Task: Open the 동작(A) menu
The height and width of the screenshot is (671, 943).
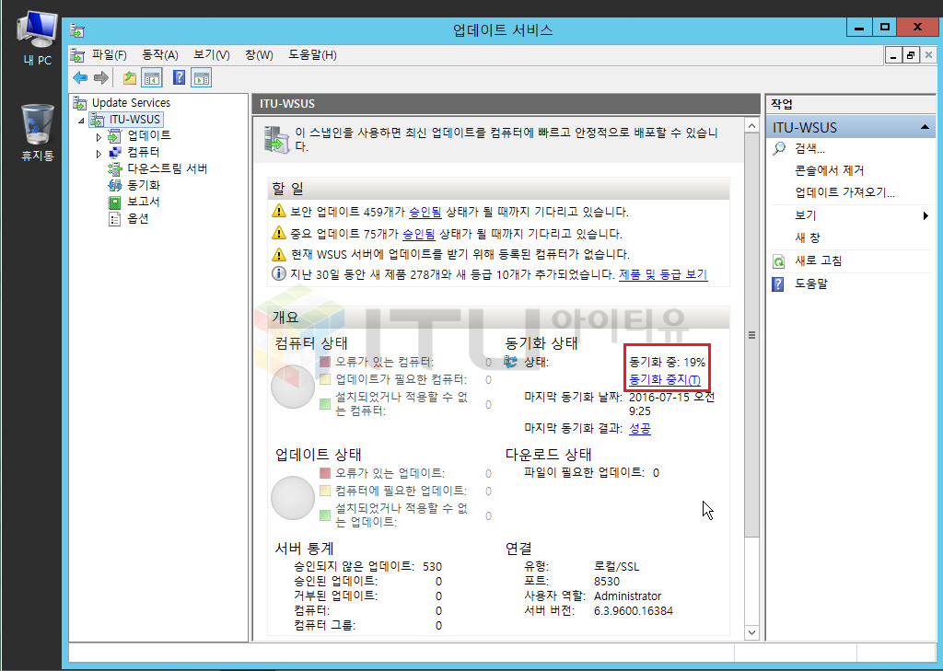Action: click(159, 55)
